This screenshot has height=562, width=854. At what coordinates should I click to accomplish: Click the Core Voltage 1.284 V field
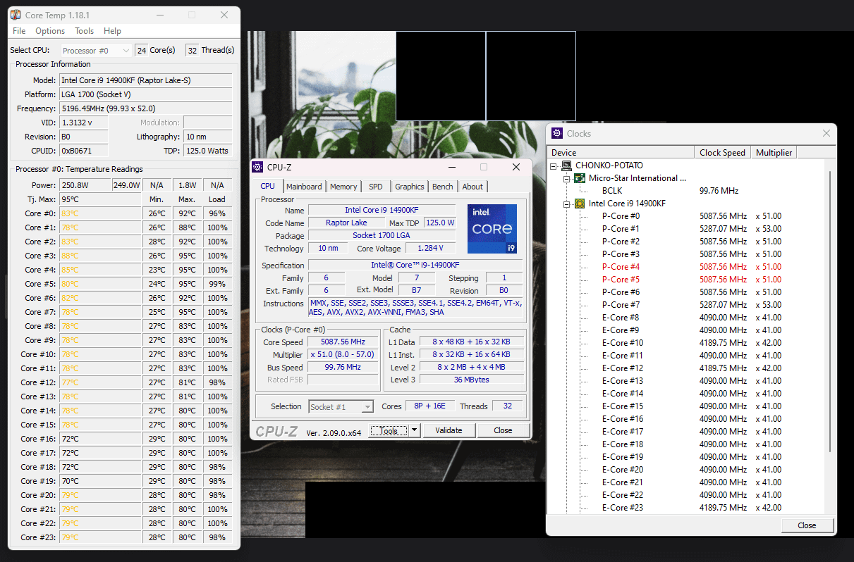click(x=430, y=249)
